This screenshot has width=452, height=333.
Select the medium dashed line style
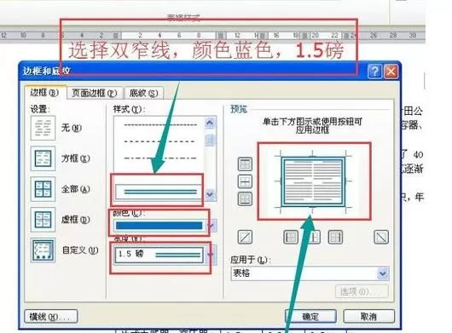coord(160,141)
